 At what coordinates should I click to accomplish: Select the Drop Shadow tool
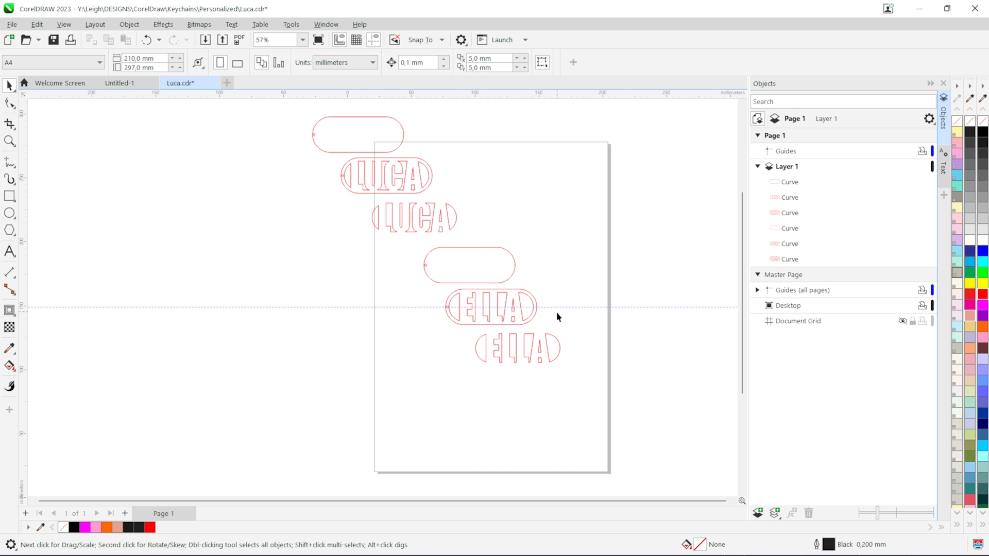pos(9,310)
